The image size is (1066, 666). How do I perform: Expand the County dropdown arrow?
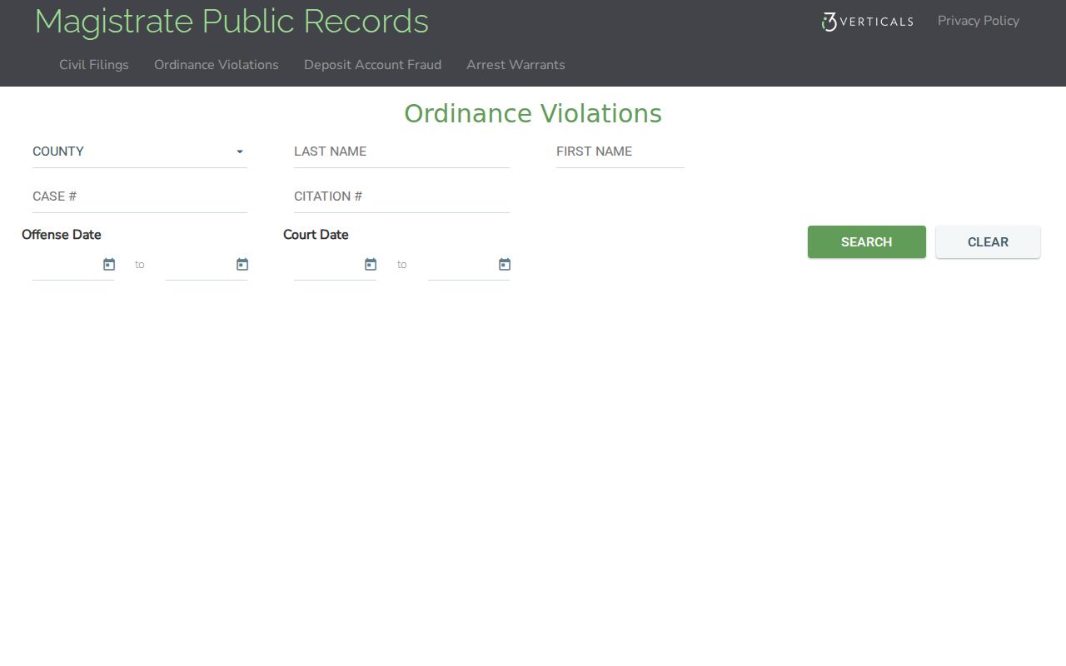[240, 152]
